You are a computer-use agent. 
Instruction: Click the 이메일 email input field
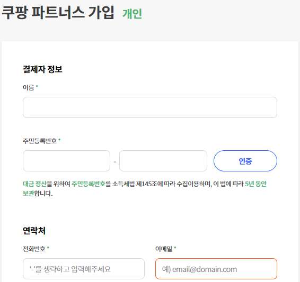click(216, 269)
